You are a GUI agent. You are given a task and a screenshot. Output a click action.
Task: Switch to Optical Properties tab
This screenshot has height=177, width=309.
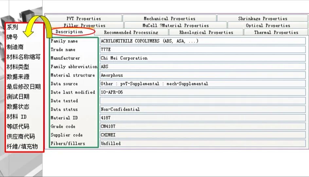[x=268, y=26]
